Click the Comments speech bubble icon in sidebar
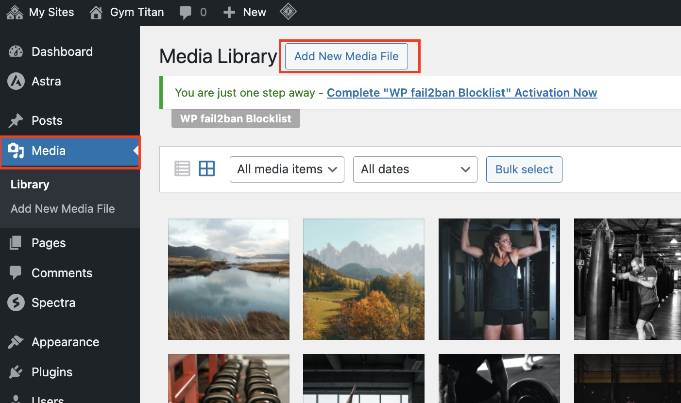This screenshot has height=403, width=681. (x=16, y=273)
